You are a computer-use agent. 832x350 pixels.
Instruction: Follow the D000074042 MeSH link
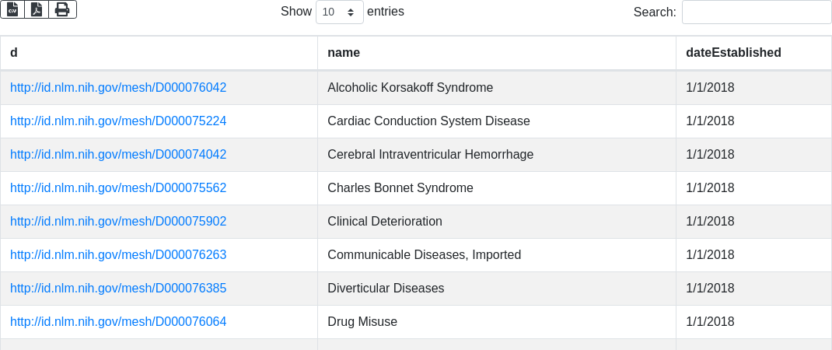[118, 155]
